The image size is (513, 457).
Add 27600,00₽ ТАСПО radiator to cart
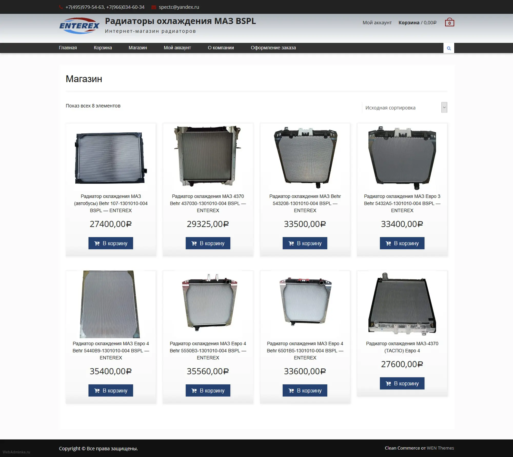tap(402, 383)
